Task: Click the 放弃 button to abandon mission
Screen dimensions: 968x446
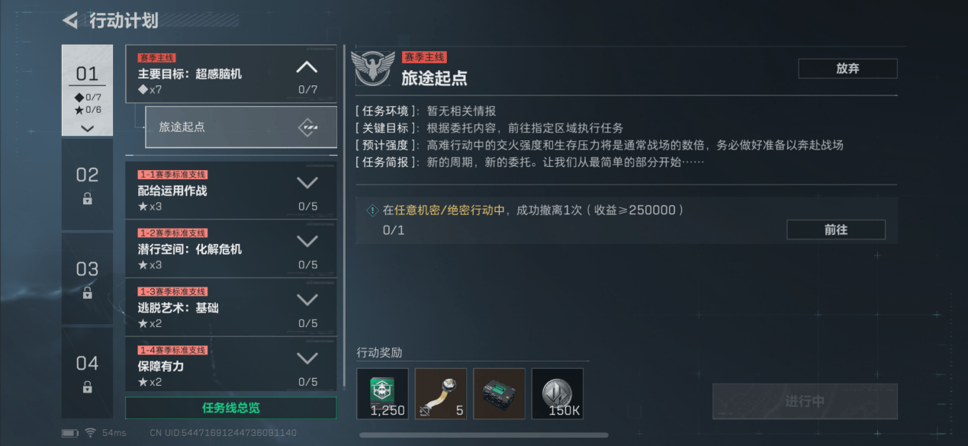Action: 847,69
